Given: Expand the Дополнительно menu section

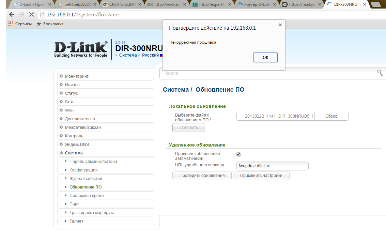Looking at the screenshot, I should point(106,119).
